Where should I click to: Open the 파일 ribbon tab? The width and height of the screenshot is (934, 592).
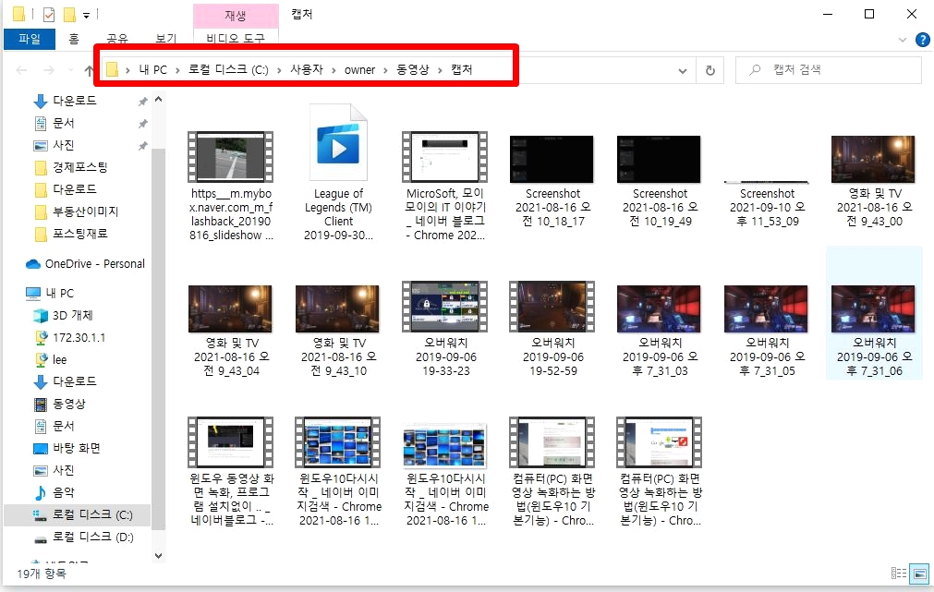click(x=30, y=39)
